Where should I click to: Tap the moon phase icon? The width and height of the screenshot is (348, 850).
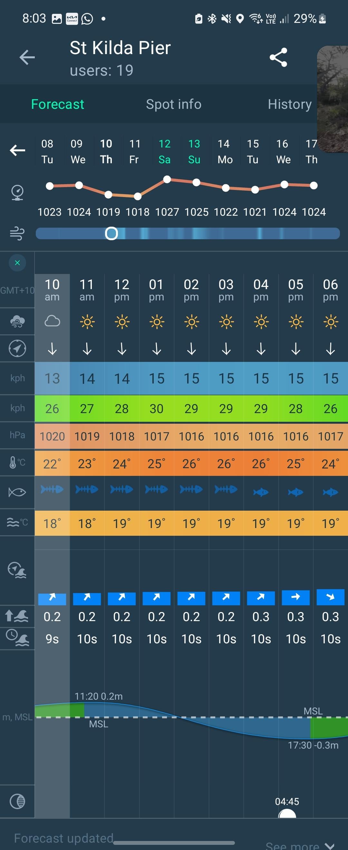pos(17,801)
